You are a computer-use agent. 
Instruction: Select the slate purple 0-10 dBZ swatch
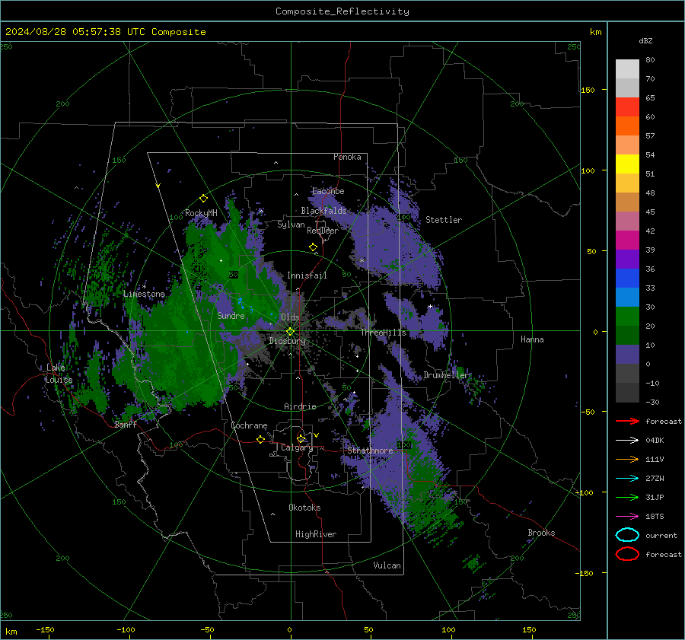click(627, 355)
